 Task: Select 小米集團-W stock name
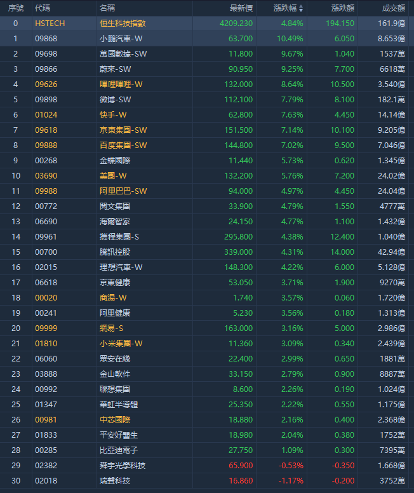121,344
